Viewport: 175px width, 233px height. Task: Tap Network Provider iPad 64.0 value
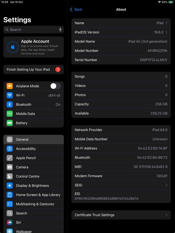tap(160, 130)
